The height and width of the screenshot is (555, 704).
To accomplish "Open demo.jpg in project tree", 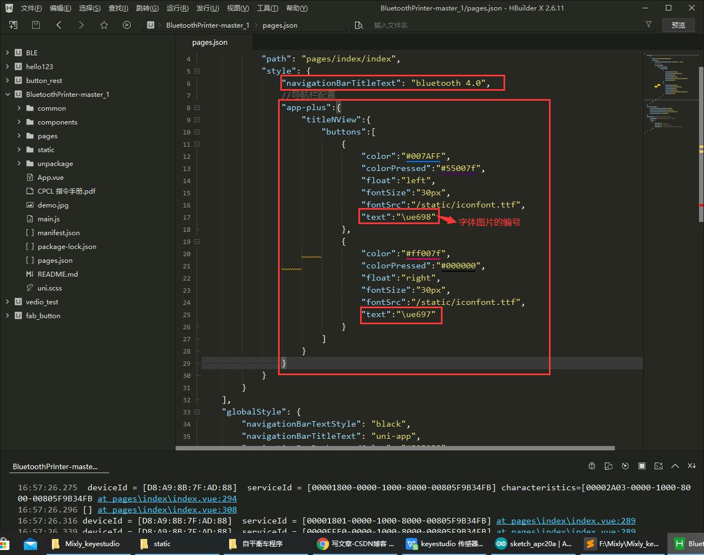I will point(53,205).
